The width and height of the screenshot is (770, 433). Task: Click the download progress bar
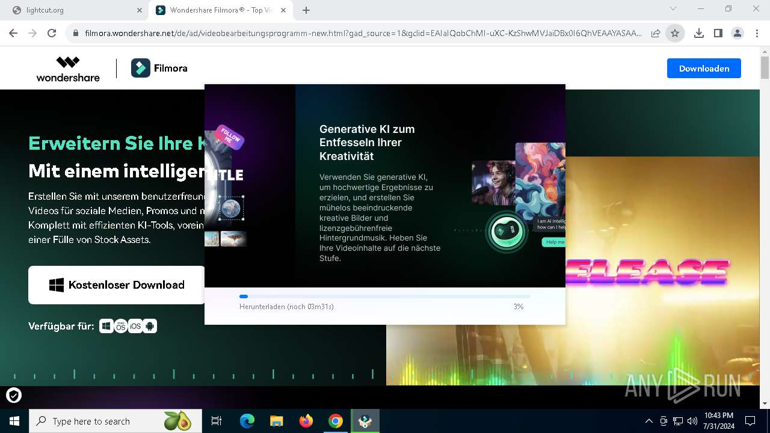pyautogui.click(x=385, y=296)
